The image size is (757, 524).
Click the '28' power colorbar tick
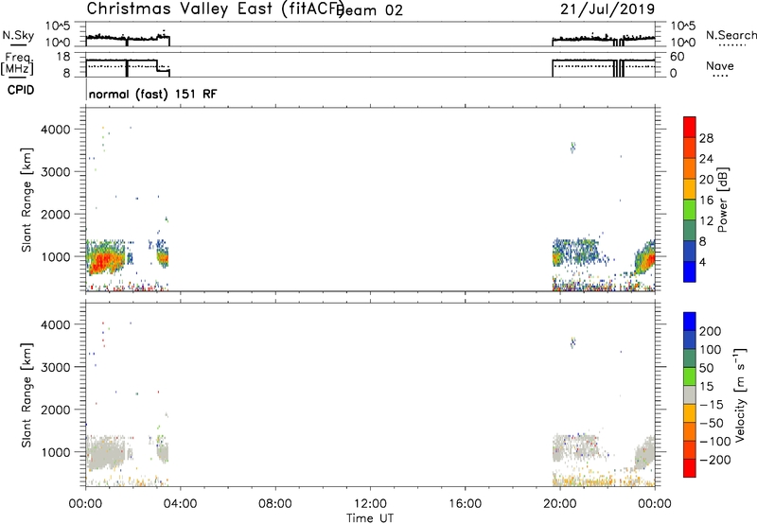(x=706, y=138)
